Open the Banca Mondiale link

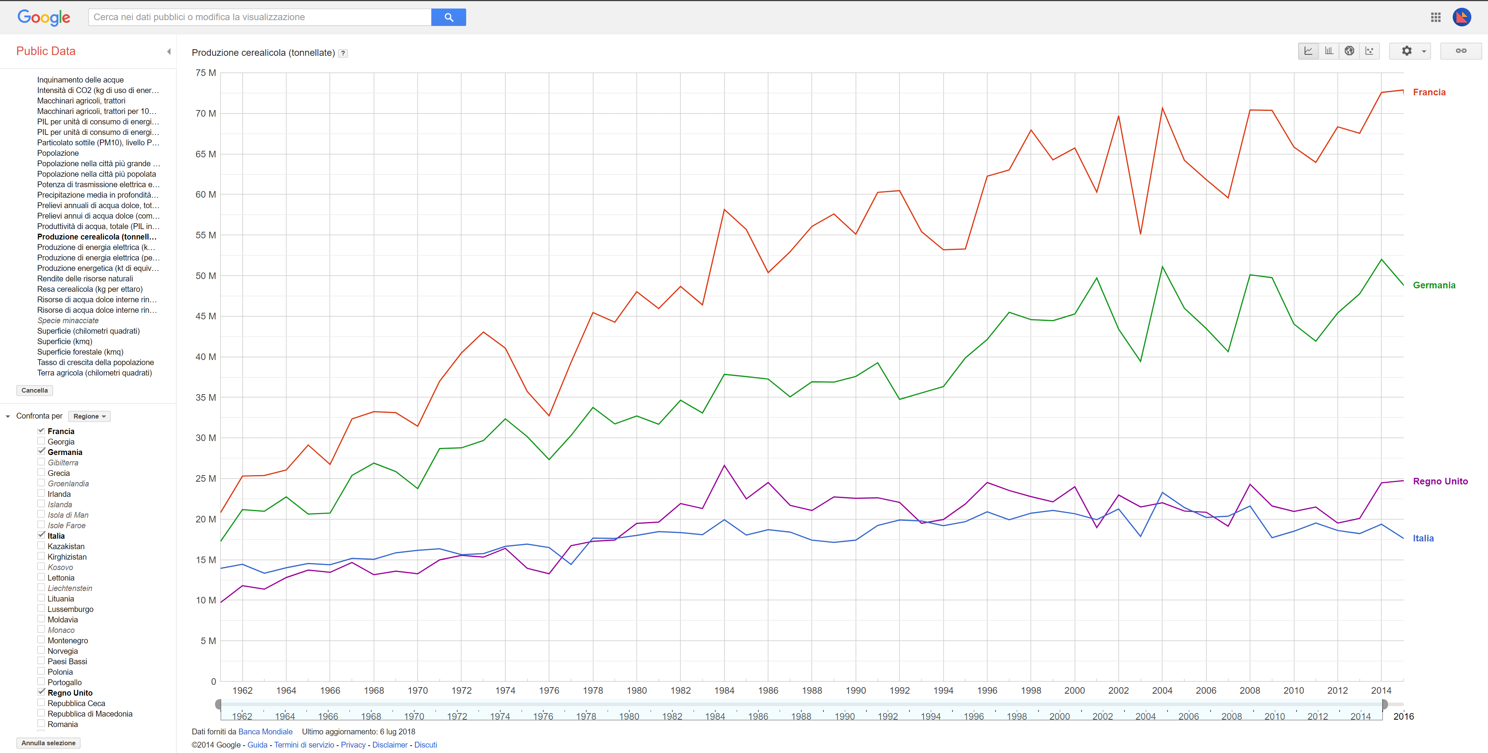(x=265, y=732)
